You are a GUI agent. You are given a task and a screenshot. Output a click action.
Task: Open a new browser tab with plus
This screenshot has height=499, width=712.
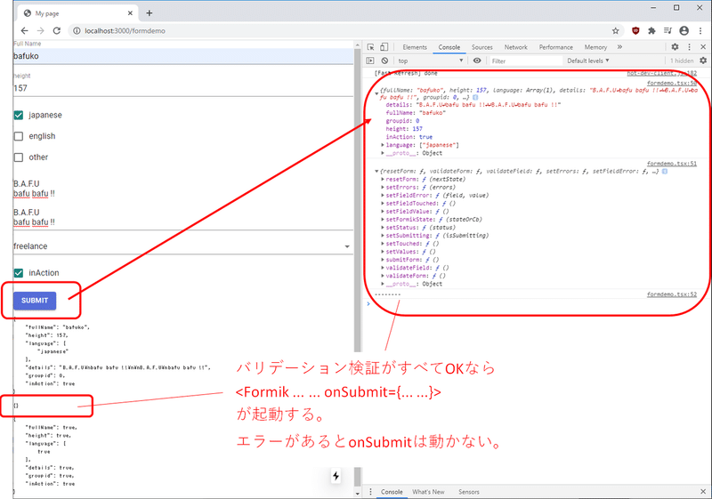(149, 13)
